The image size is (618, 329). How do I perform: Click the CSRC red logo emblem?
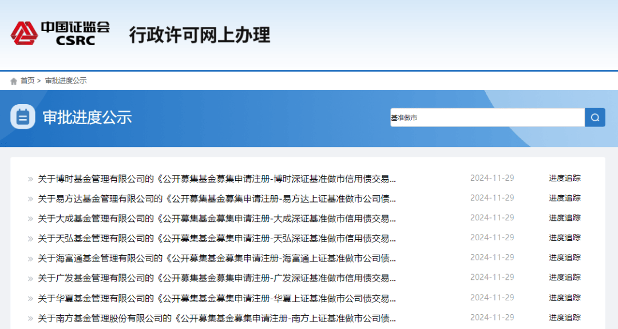click(25, 33)
